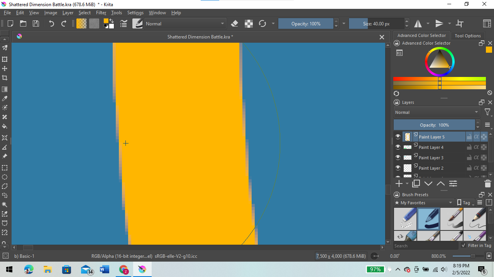Select the Measure tool
This screenshot has width=494, height=277.
5,147
